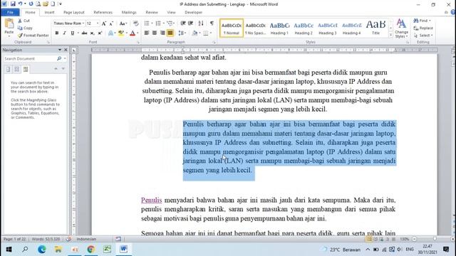Open the font name dropdown
This screenshot has height=256, width=456.
[x=83, y=23]
